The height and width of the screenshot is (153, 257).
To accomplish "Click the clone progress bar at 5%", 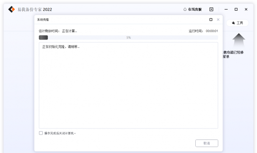I will point(128,38).
